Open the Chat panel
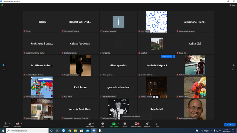This screenshot has width=237, height=133. click(103, 125)
